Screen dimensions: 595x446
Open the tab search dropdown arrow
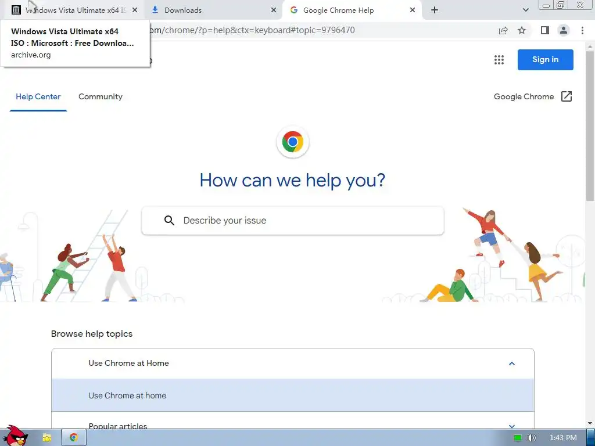525,10
